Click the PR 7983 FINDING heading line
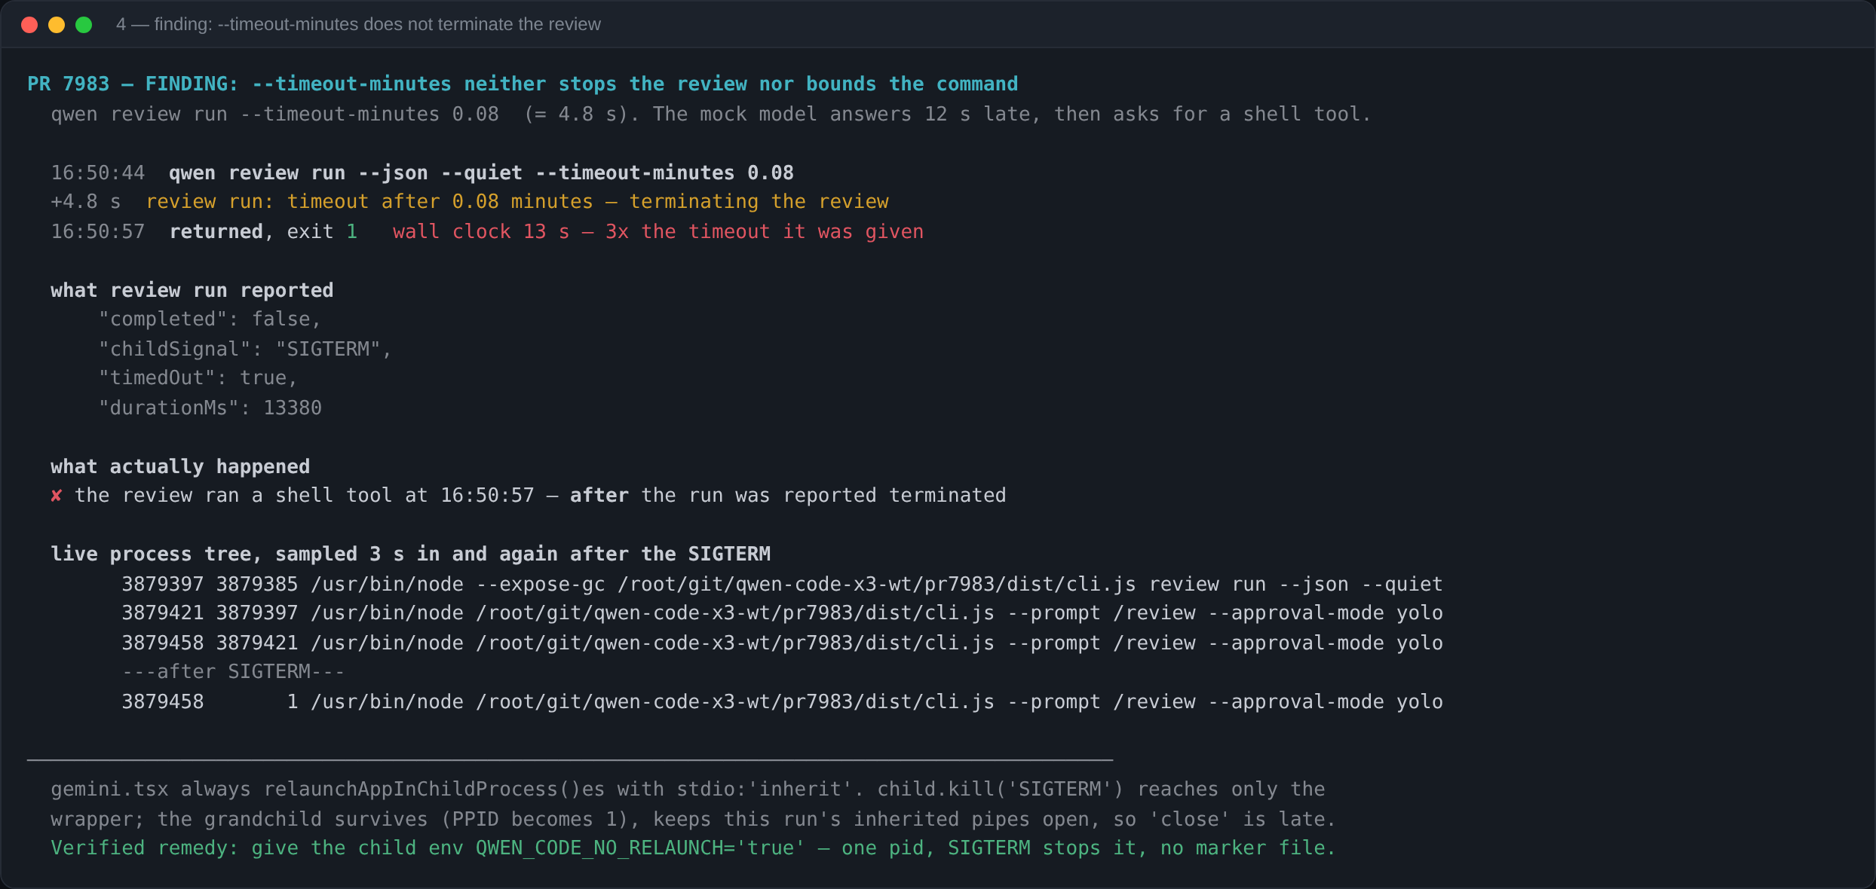1876x889 pixels. pos(523,84)
